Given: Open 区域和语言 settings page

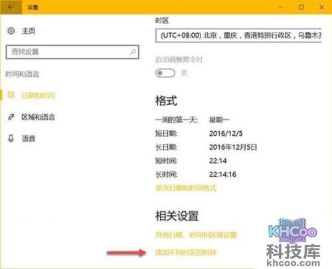Looking at the screenshot, I should click(38, 117).
